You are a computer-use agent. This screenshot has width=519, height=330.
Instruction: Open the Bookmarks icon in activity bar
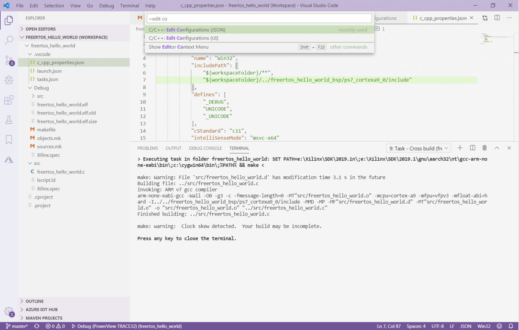click(x=9, y=140)
